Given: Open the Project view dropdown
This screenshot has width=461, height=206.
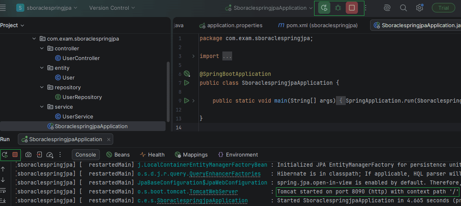Looking at the screenshot, I should [x=12, y=26].
